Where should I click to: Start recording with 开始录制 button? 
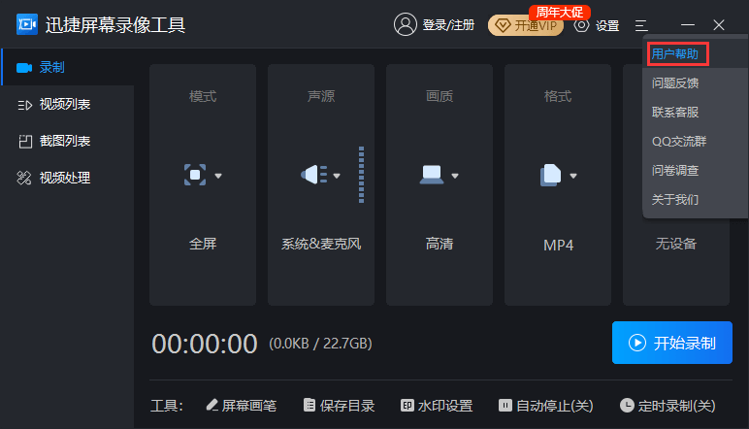[672, 343]
